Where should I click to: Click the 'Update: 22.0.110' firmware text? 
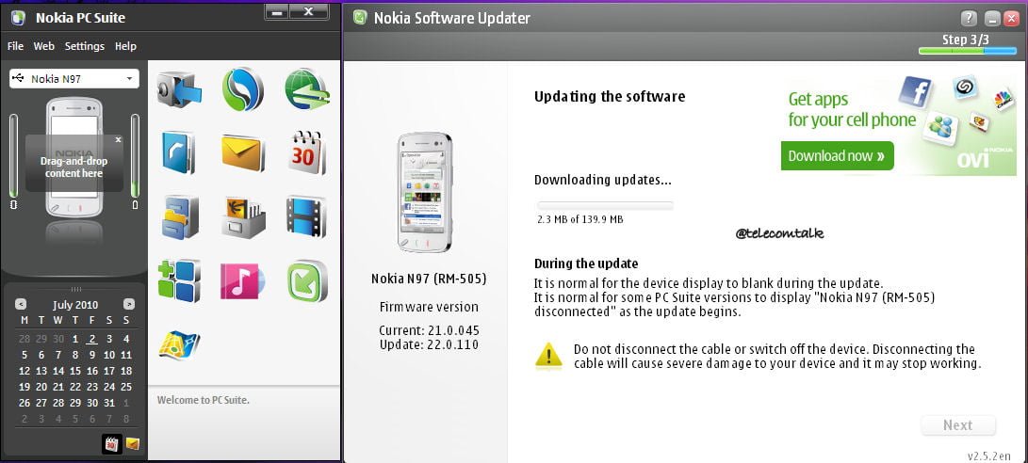point(429,344)
